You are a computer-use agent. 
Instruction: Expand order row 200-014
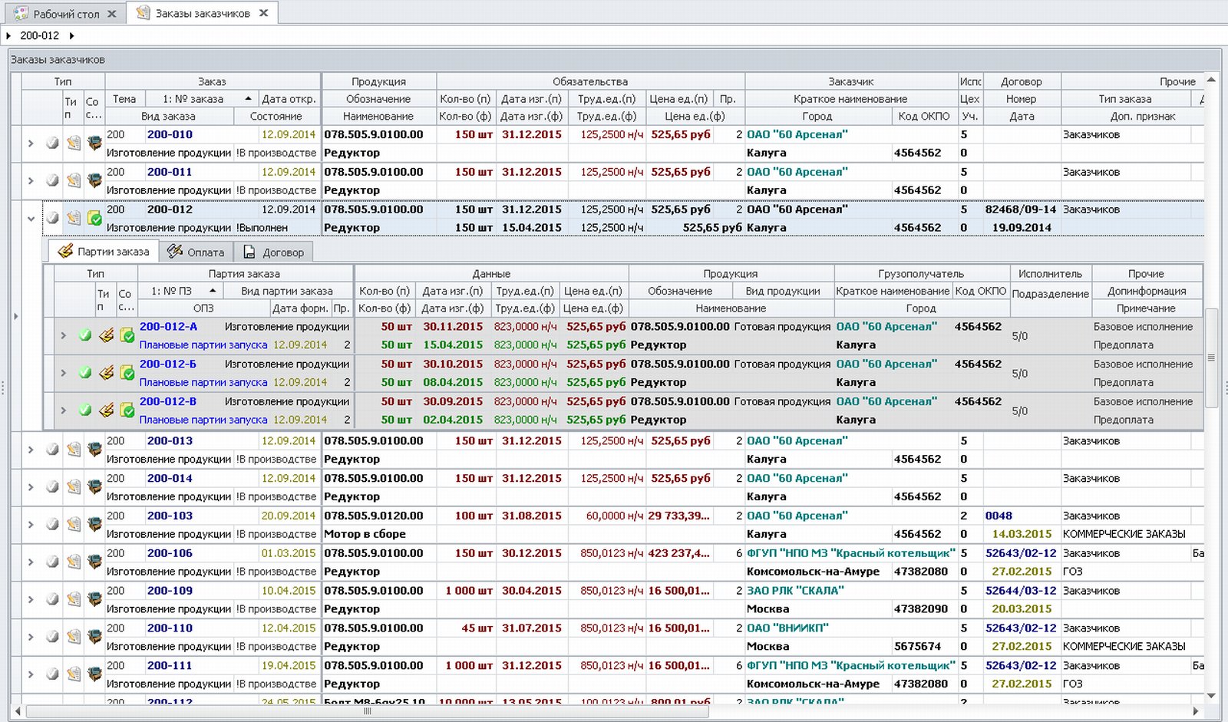click(x=31, y=487)
